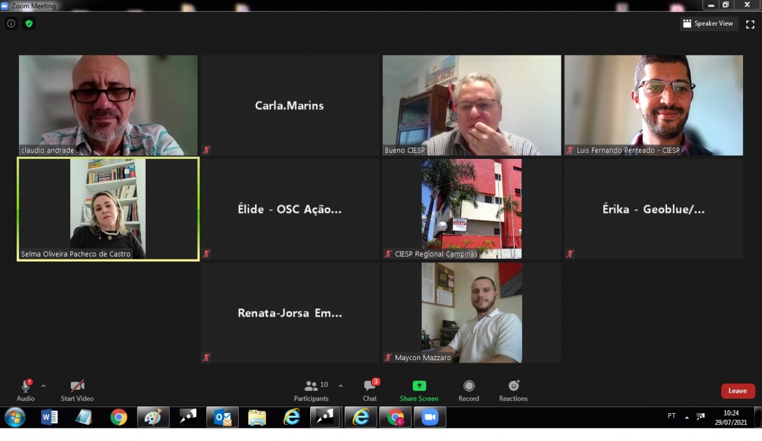Click the PT language indicator
The height and width of the screenshot is (441, 762).
(672, 416)
